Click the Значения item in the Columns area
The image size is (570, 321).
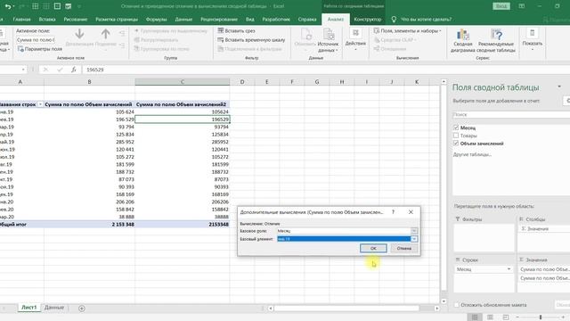point(544,228)
